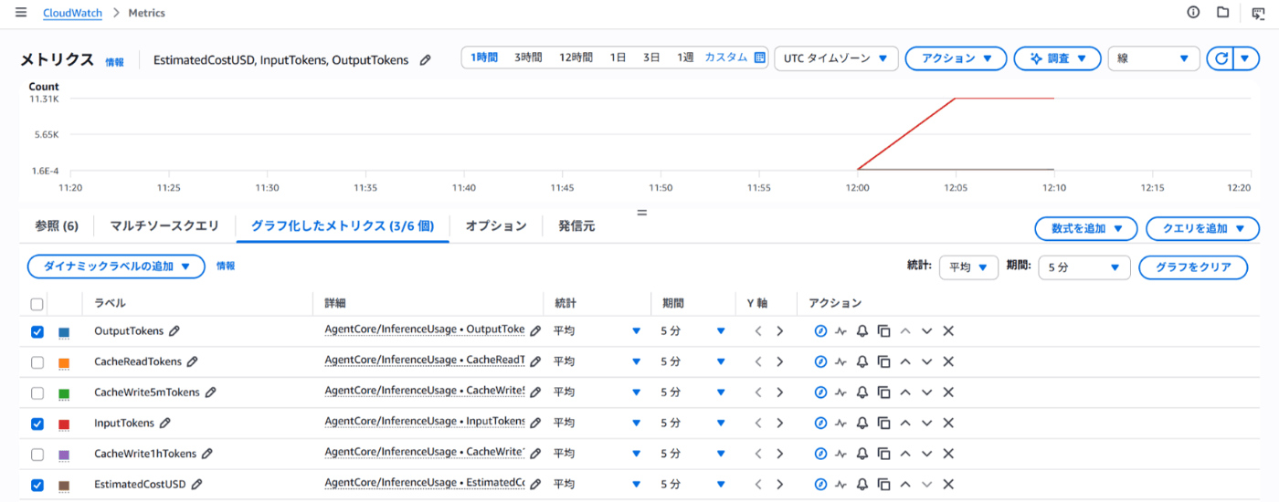The height and width of the screenshot is (502, 1279).
Task: Select the 3時間 time range
Action: click(528, 58)
